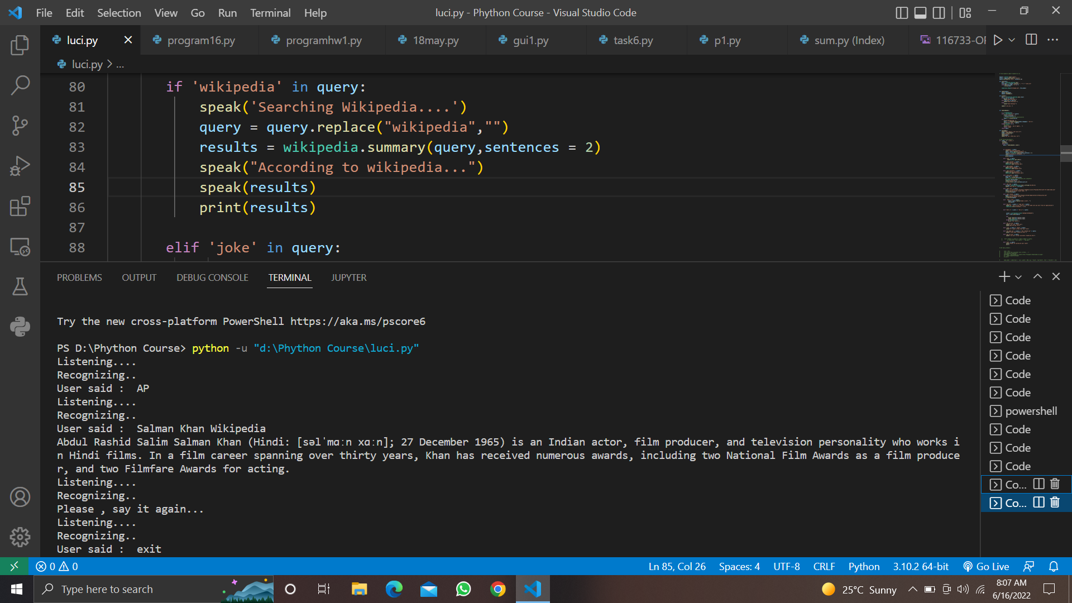This screenshot has width=1072, height=603.
Task: Toggle the secondary side bar layout
Action: 939,12
